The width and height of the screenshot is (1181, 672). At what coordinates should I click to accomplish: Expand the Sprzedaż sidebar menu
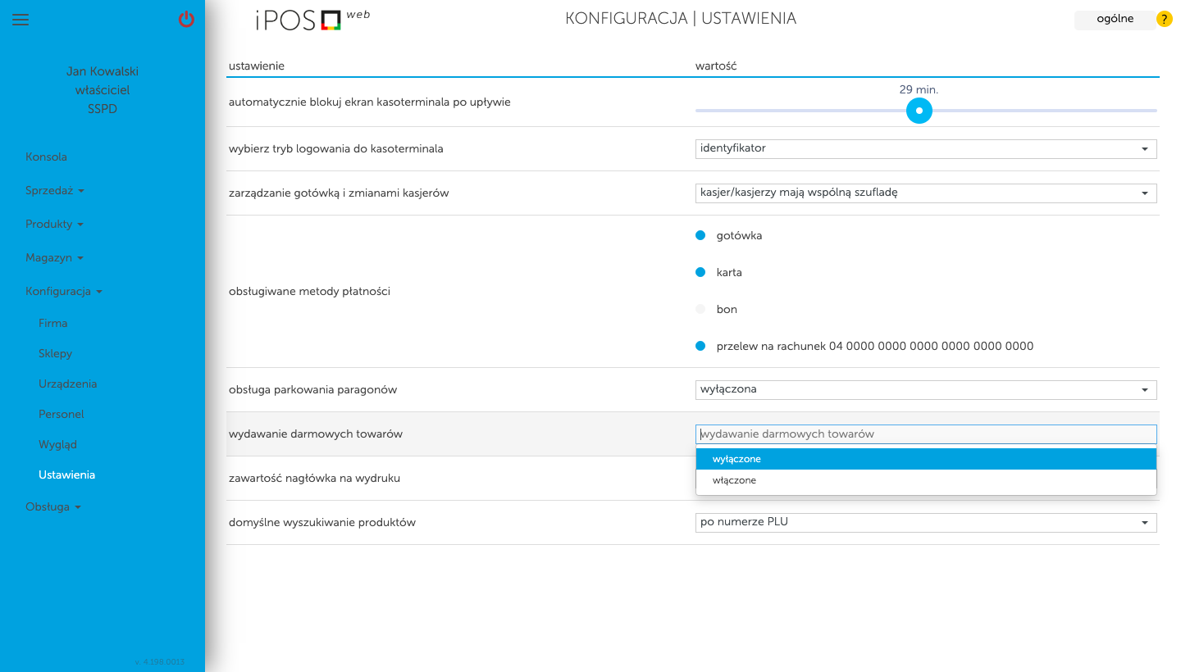[x=55, y=190]
